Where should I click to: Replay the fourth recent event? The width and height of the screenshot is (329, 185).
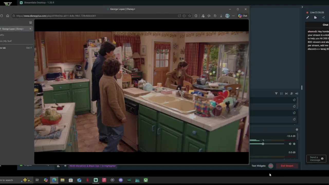click(294, 119)
